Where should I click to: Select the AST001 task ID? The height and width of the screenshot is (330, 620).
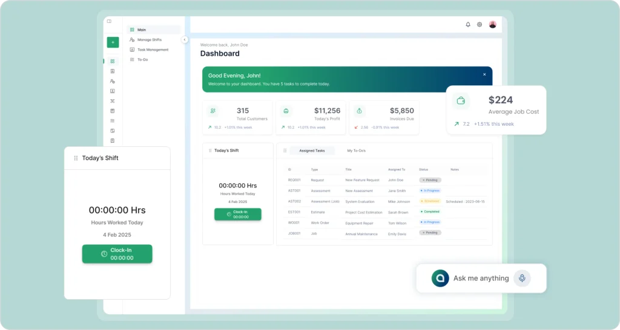point(294,190)
